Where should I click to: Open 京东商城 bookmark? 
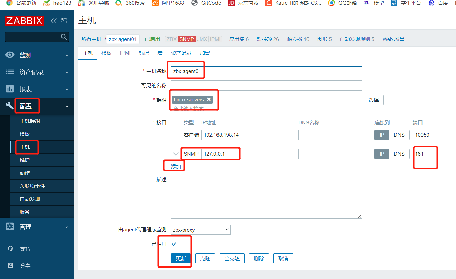click(x=243, y=3)
